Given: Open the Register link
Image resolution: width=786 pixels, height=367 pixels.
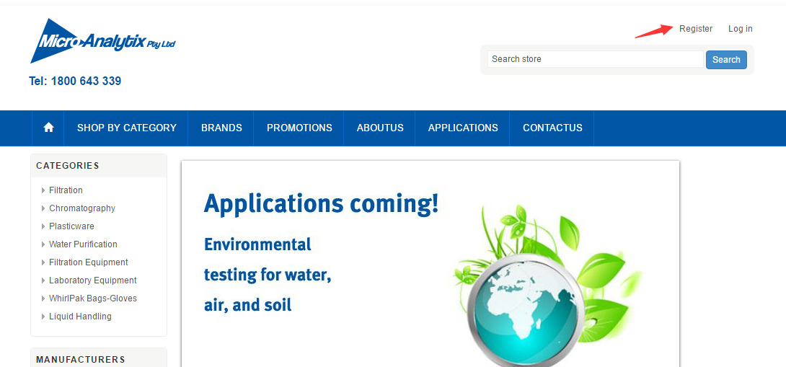Looking at the screenshot, I should coord(696,29).
